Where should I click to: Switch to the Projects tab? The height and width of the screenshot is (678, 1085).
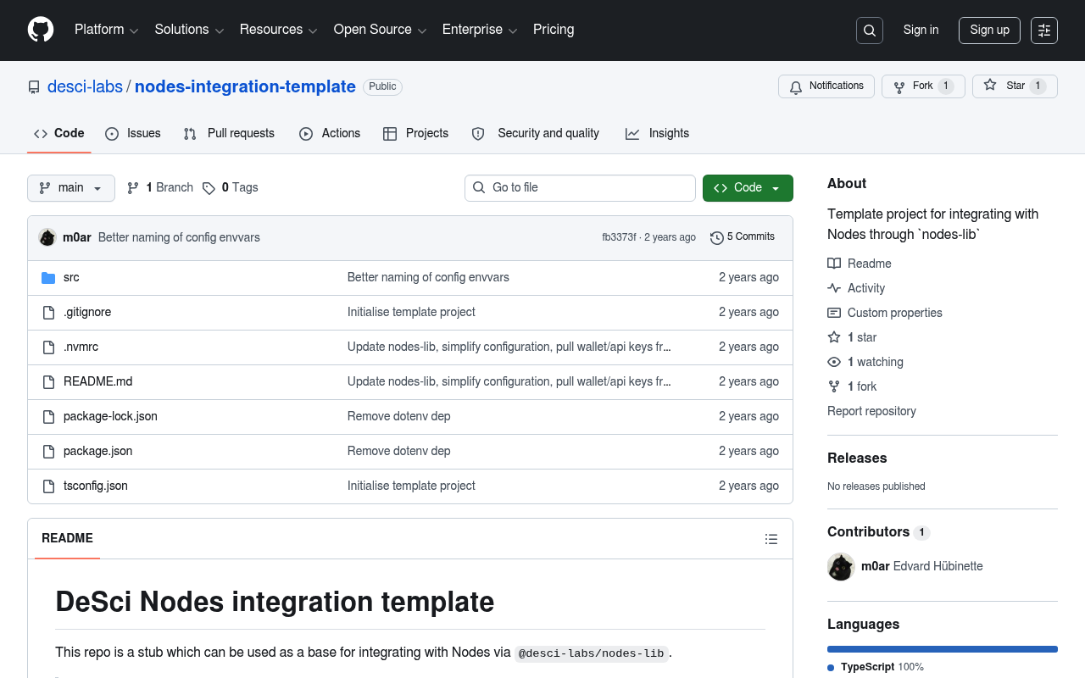415,134
